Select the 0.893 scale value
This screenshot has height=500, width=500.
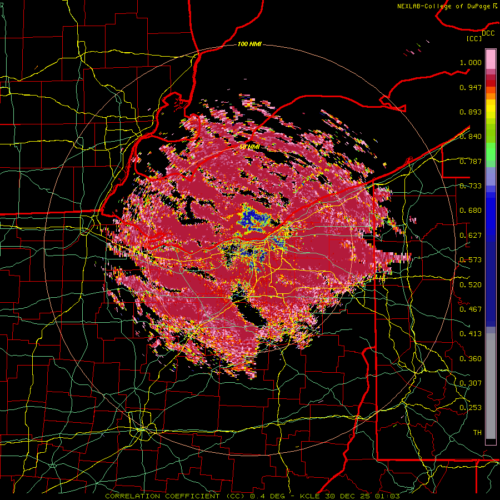(x=471, y=112)
